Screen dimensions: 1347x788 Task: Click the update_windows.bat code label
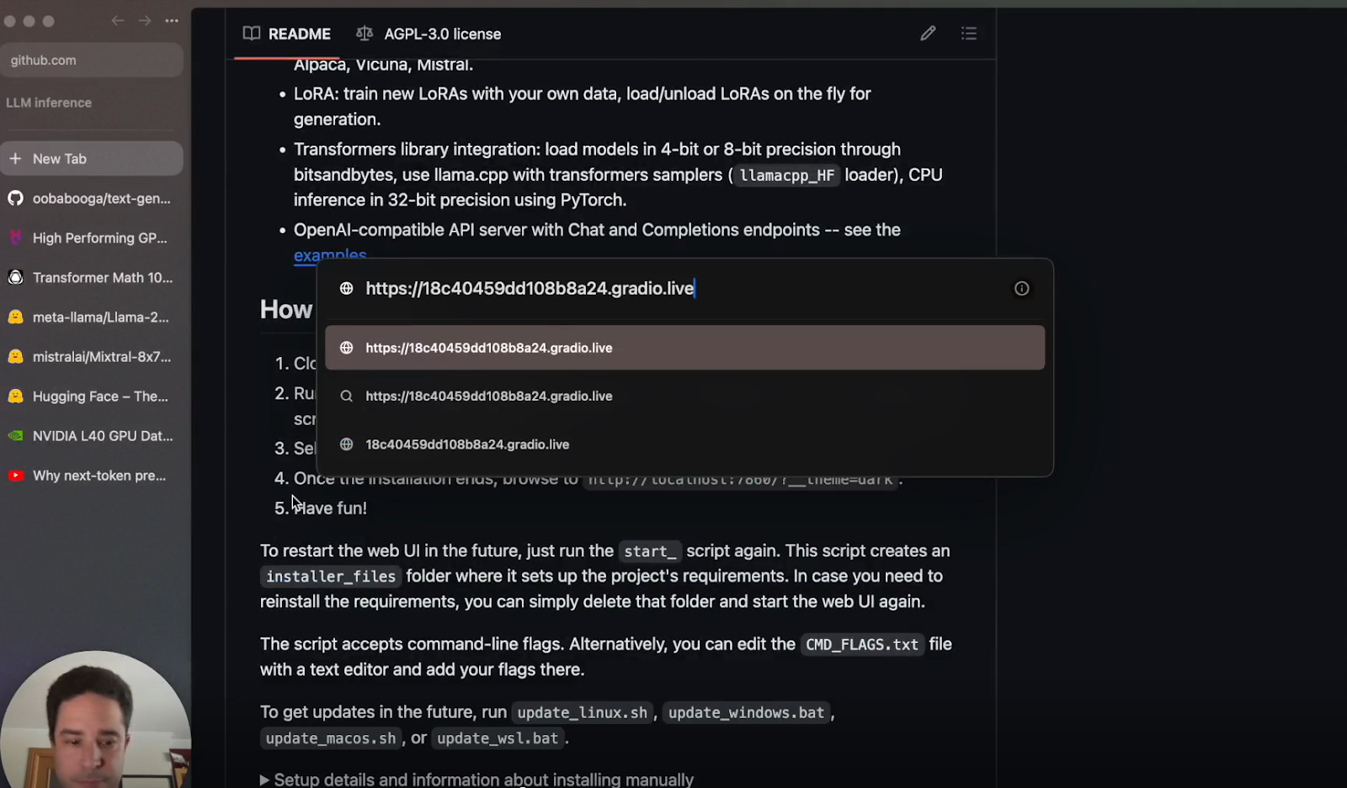click(x=747, y=713)
